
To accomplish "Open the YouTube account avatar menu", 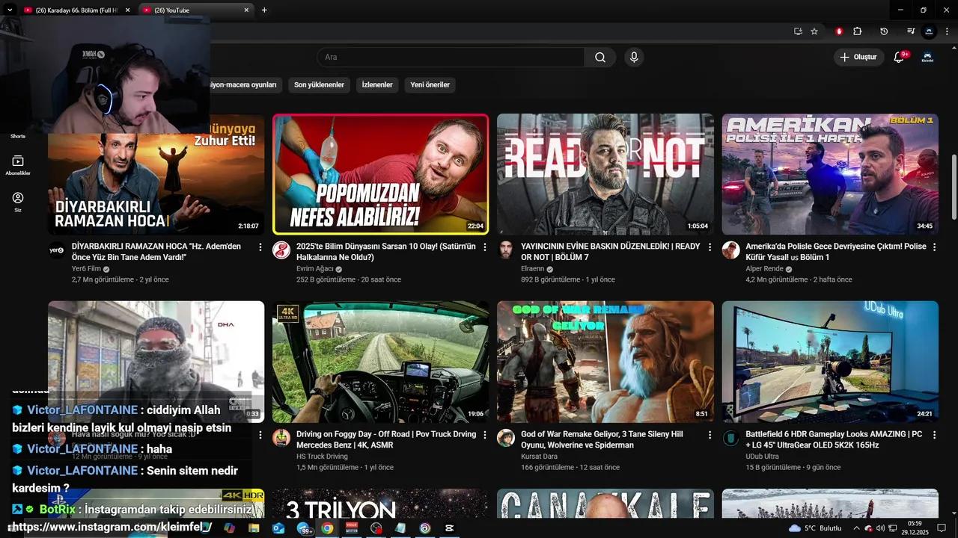I will click(x=927, y=58).
